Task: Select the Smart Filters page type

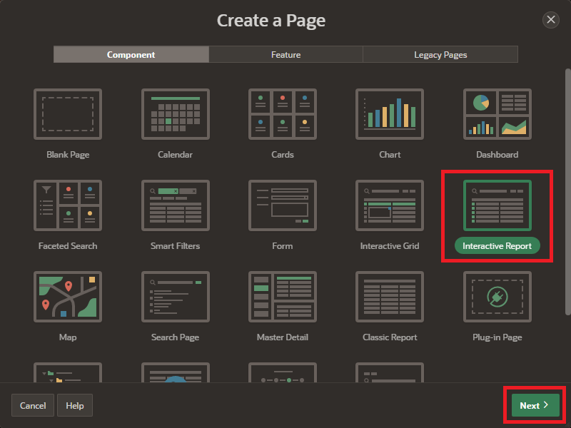Action: [x=175, y=205]
